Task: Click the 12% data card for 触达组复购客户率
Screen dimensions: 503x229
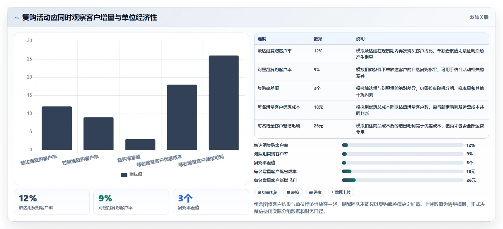Action: pos(52,202)
